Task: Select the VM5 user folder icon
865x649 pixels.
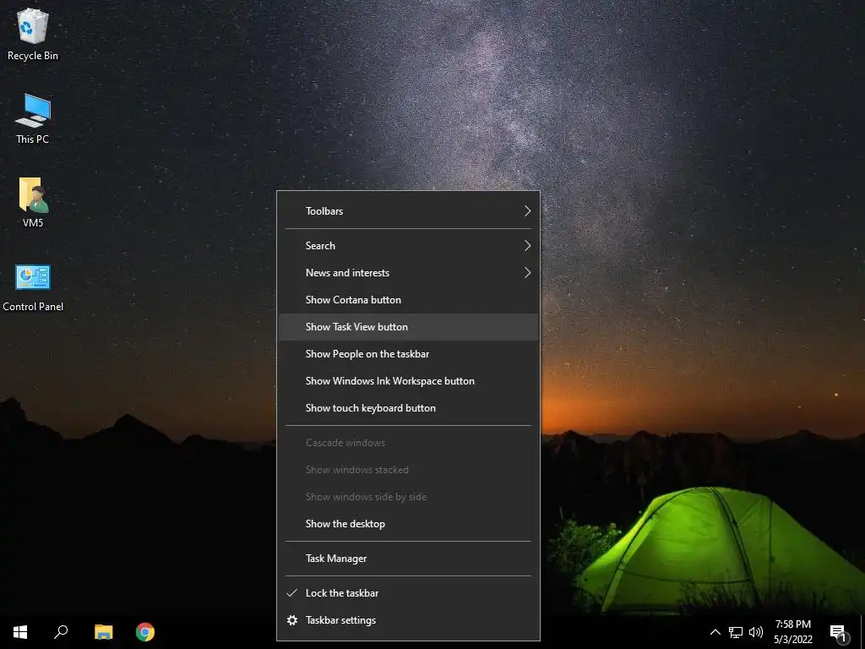Action: pyautogui.click(x=33, y=202)
